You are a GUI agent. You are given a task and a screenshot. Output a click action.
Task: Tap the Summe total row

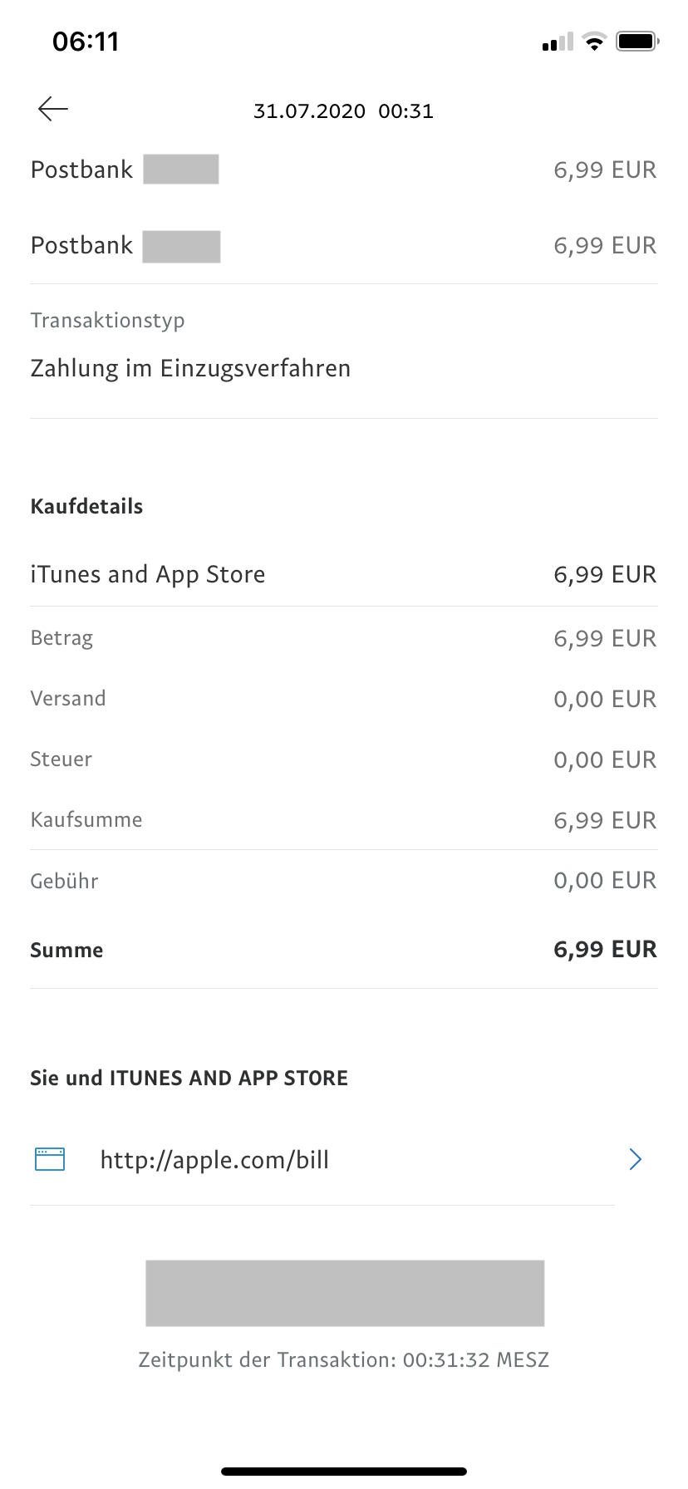[x=343, y=950]
